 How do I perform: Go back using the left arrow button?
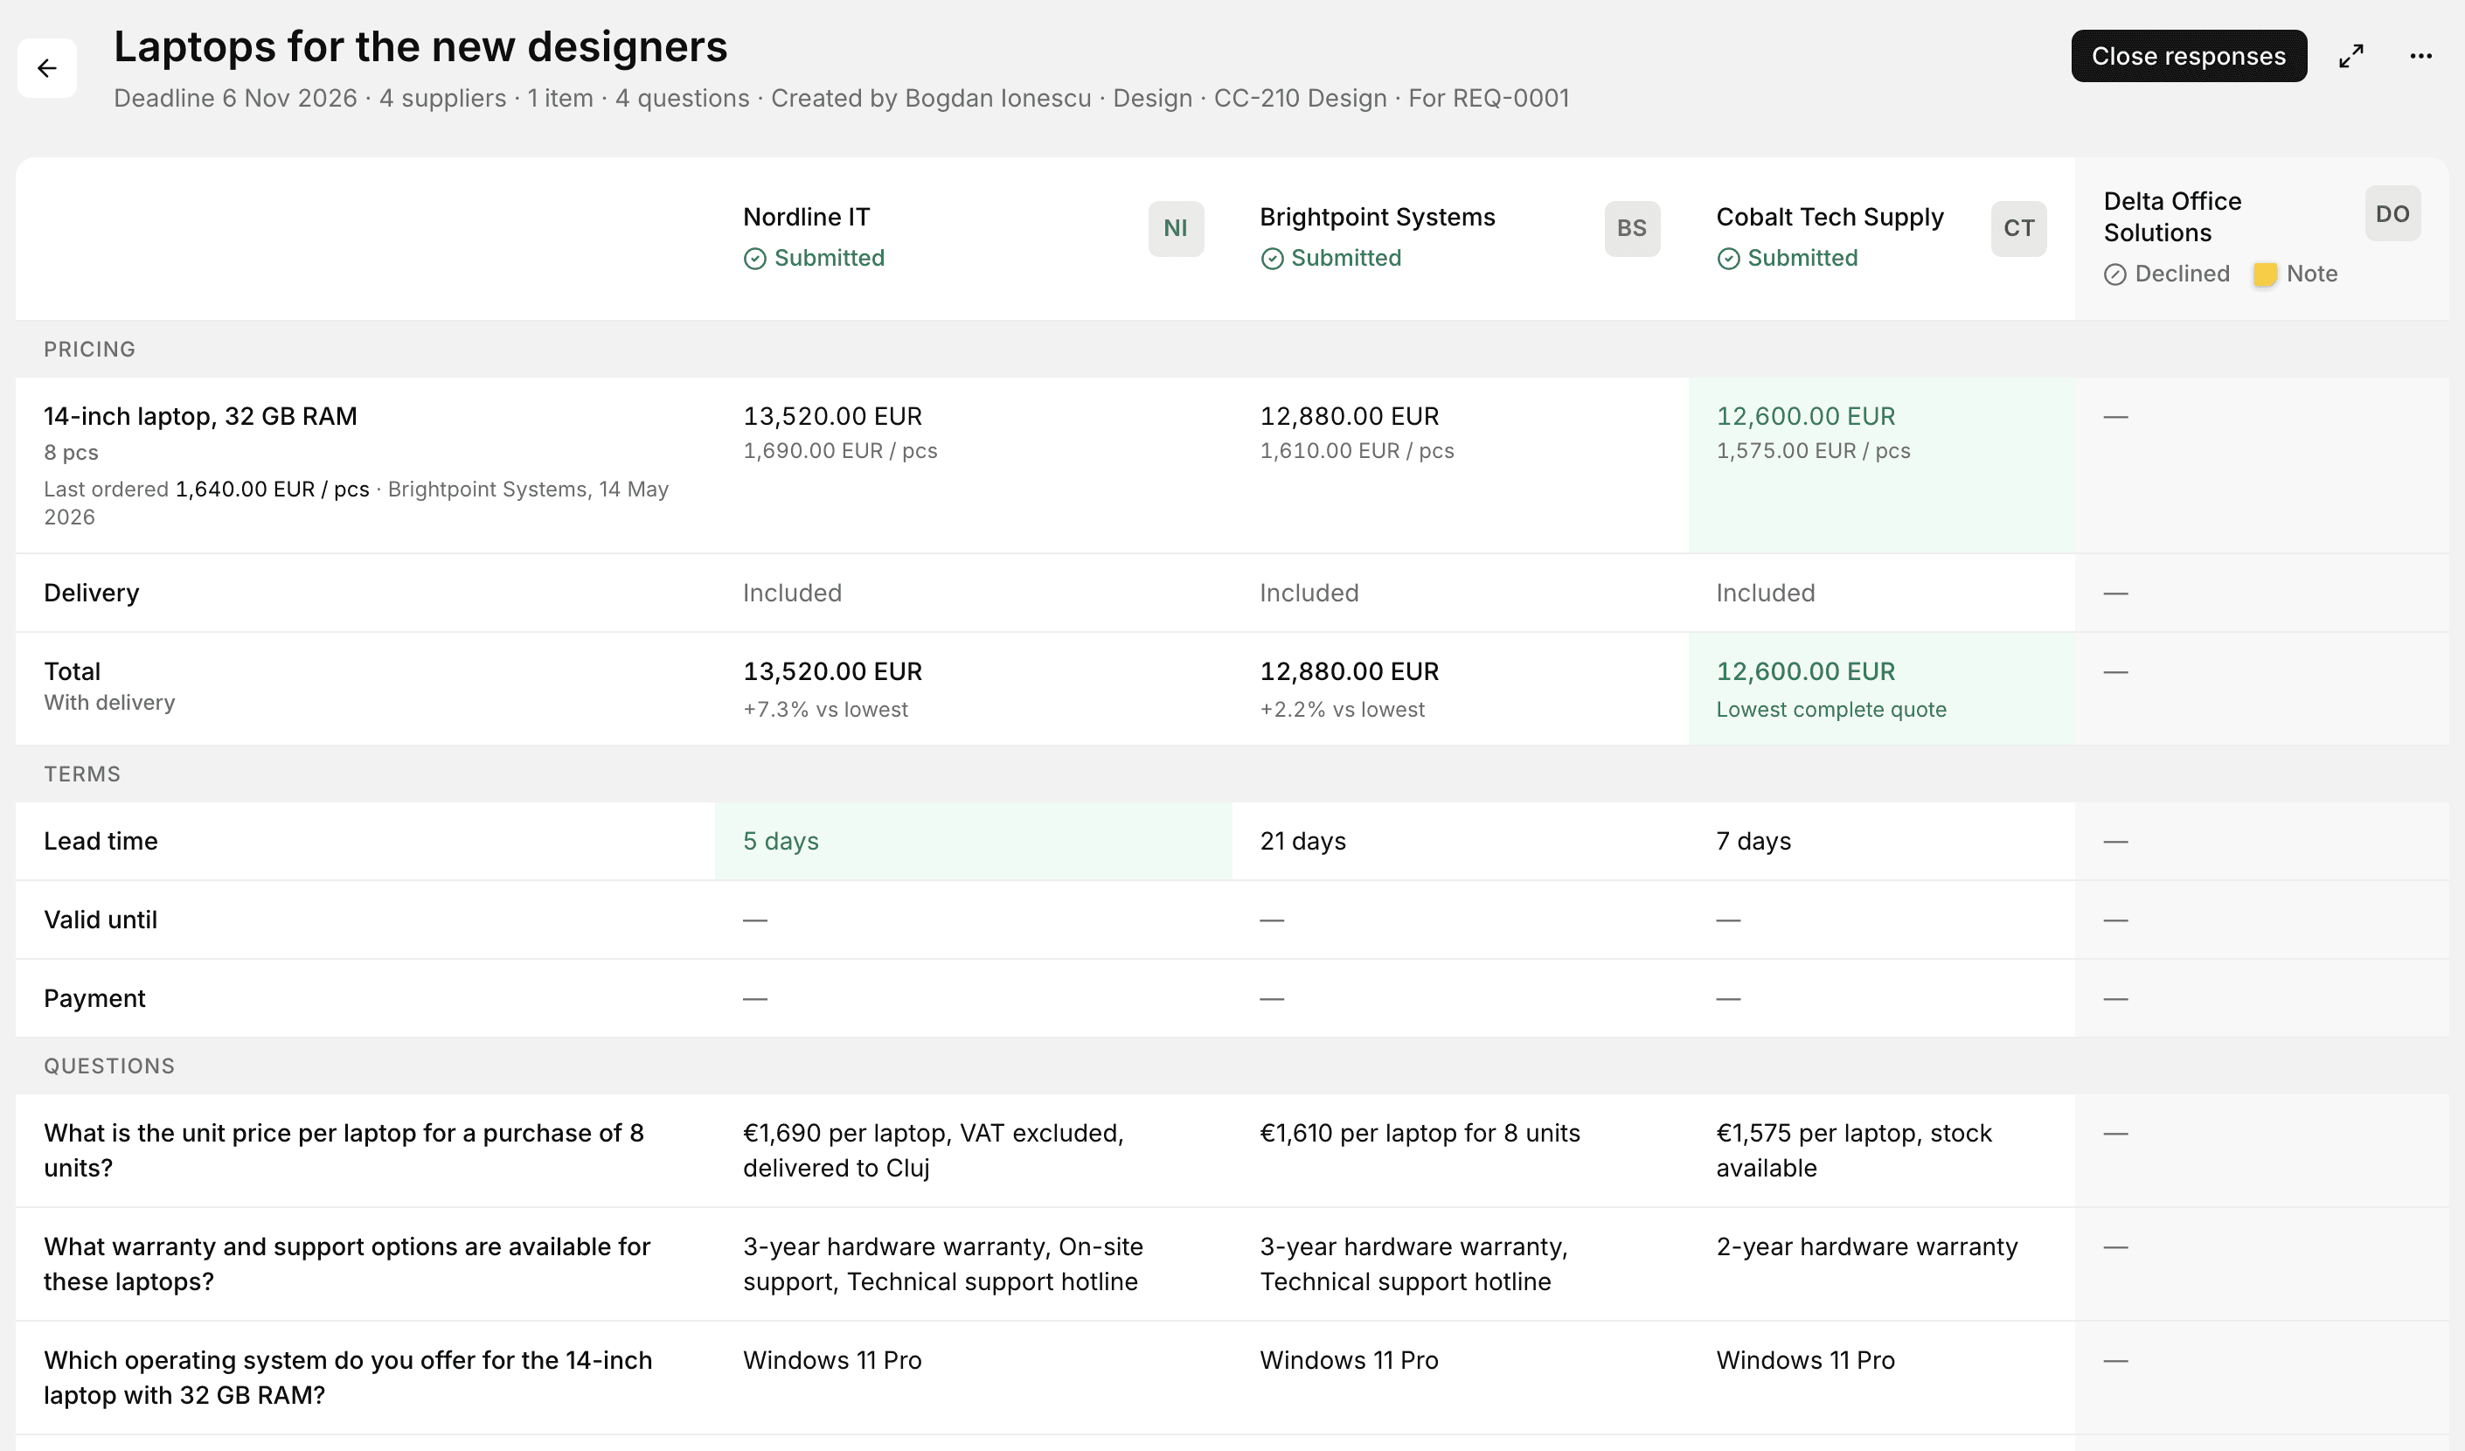(x=47, y=67)
